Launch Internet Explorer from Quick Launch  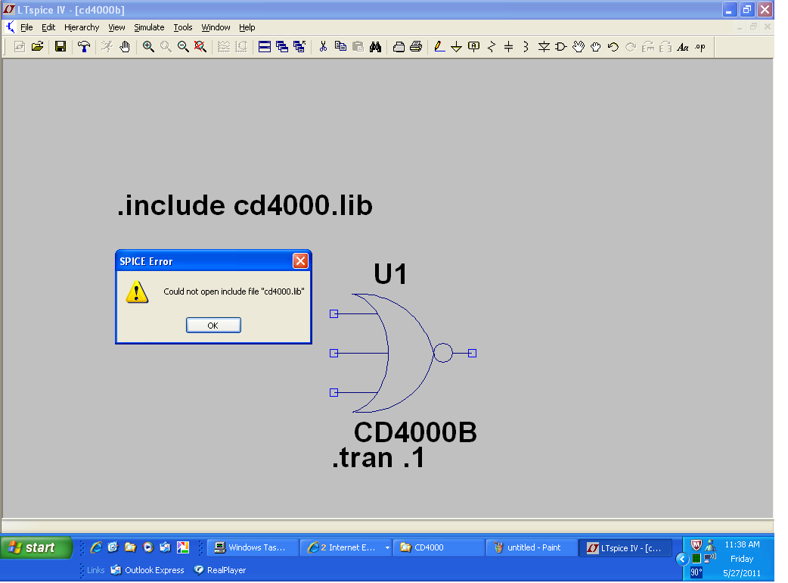click(96, 547)
